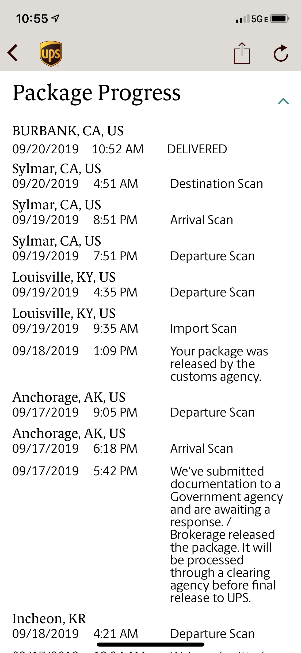Tap the BURBANK, CA, US location
The height and width of the screenshot is (653, 301).
pos(68,131)
